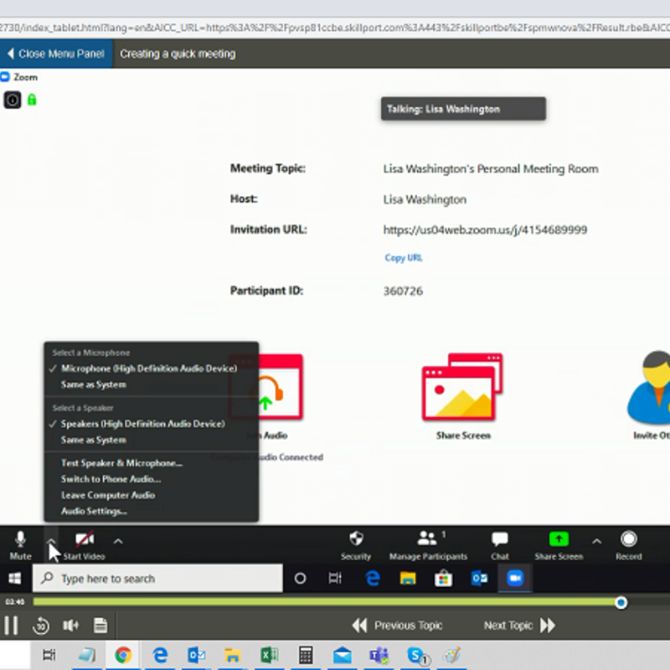Click the large Share Screen picture icon

[462, 387]
